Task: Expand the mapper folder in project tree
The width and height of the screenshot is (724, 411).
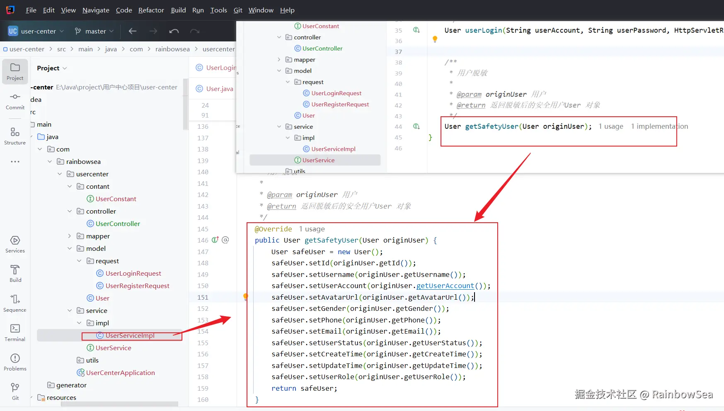Action: point(70,236)
